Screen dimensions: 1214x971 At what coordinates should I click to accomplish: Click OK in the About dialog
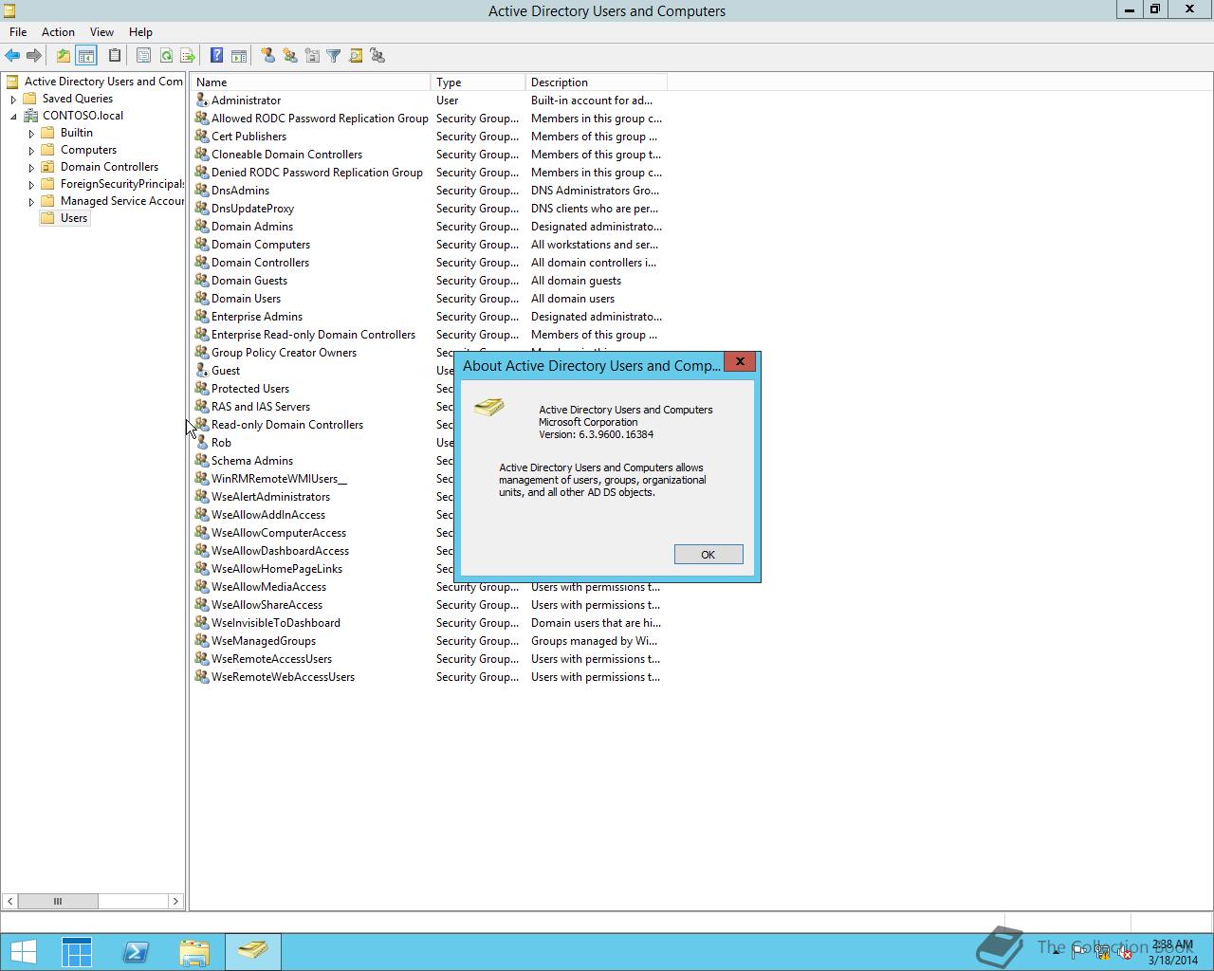[x=708, y=555]
